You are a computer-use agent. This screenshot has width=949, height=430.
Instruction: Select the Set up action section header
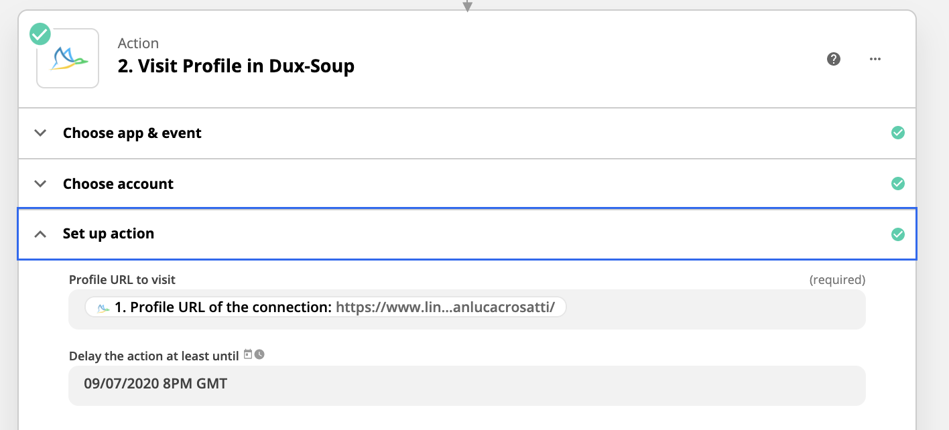pyautogui.click(x=467, y=234)
